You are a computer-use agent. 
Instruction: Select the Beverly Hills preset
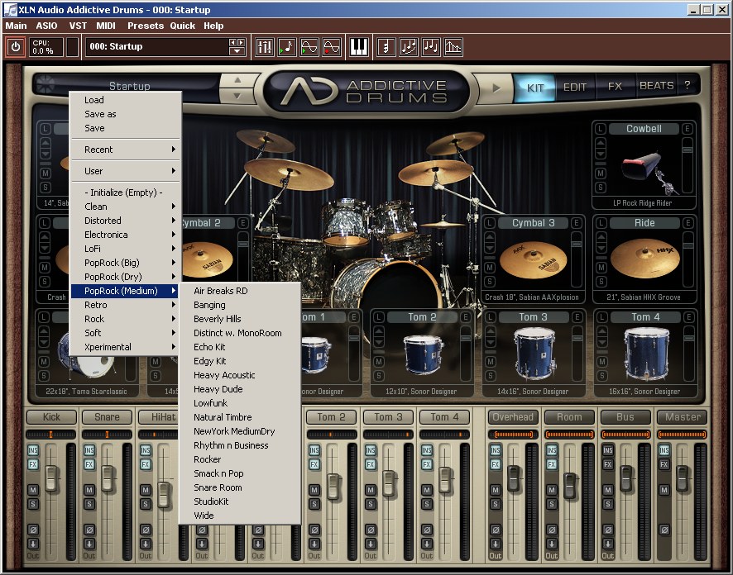239,319
